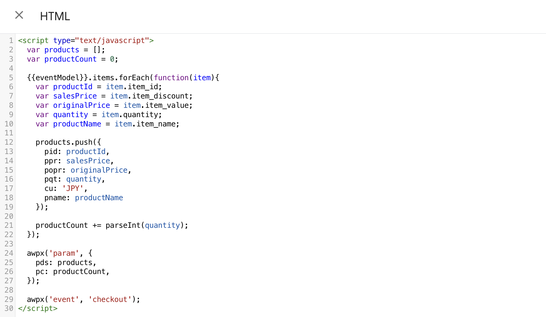
Task: Click 'pname: productName' line
Action: [84, 198]
